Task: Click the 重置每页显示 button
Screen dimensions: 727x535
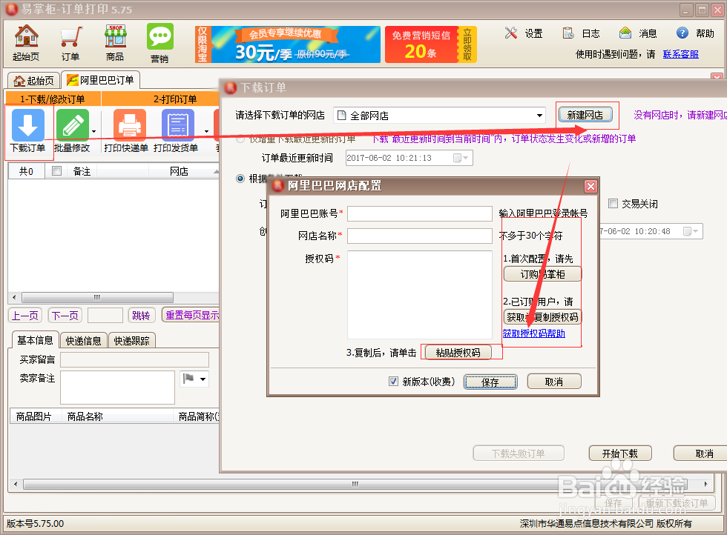Action: tap(191, 315)
